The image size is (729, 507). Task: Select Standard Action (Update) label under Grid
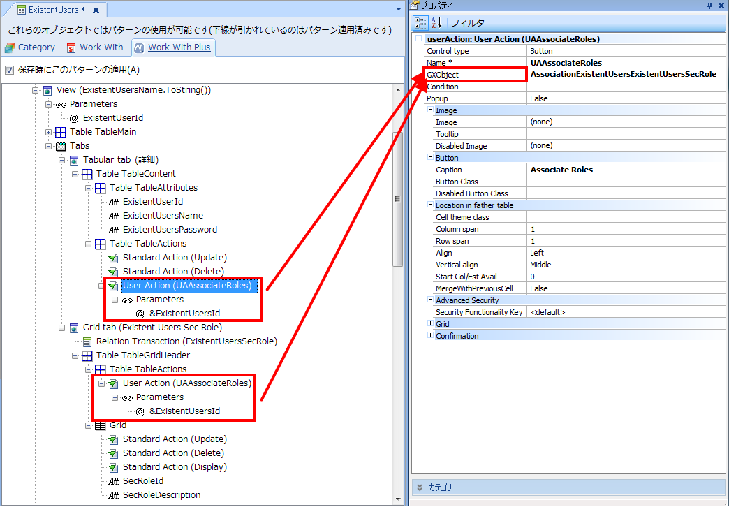tap(175, 439)
